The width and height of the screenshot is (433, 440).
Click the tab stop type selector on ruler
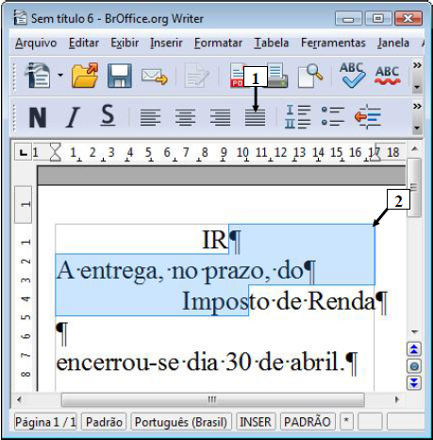pyautogui.click(x=23, y=153)
